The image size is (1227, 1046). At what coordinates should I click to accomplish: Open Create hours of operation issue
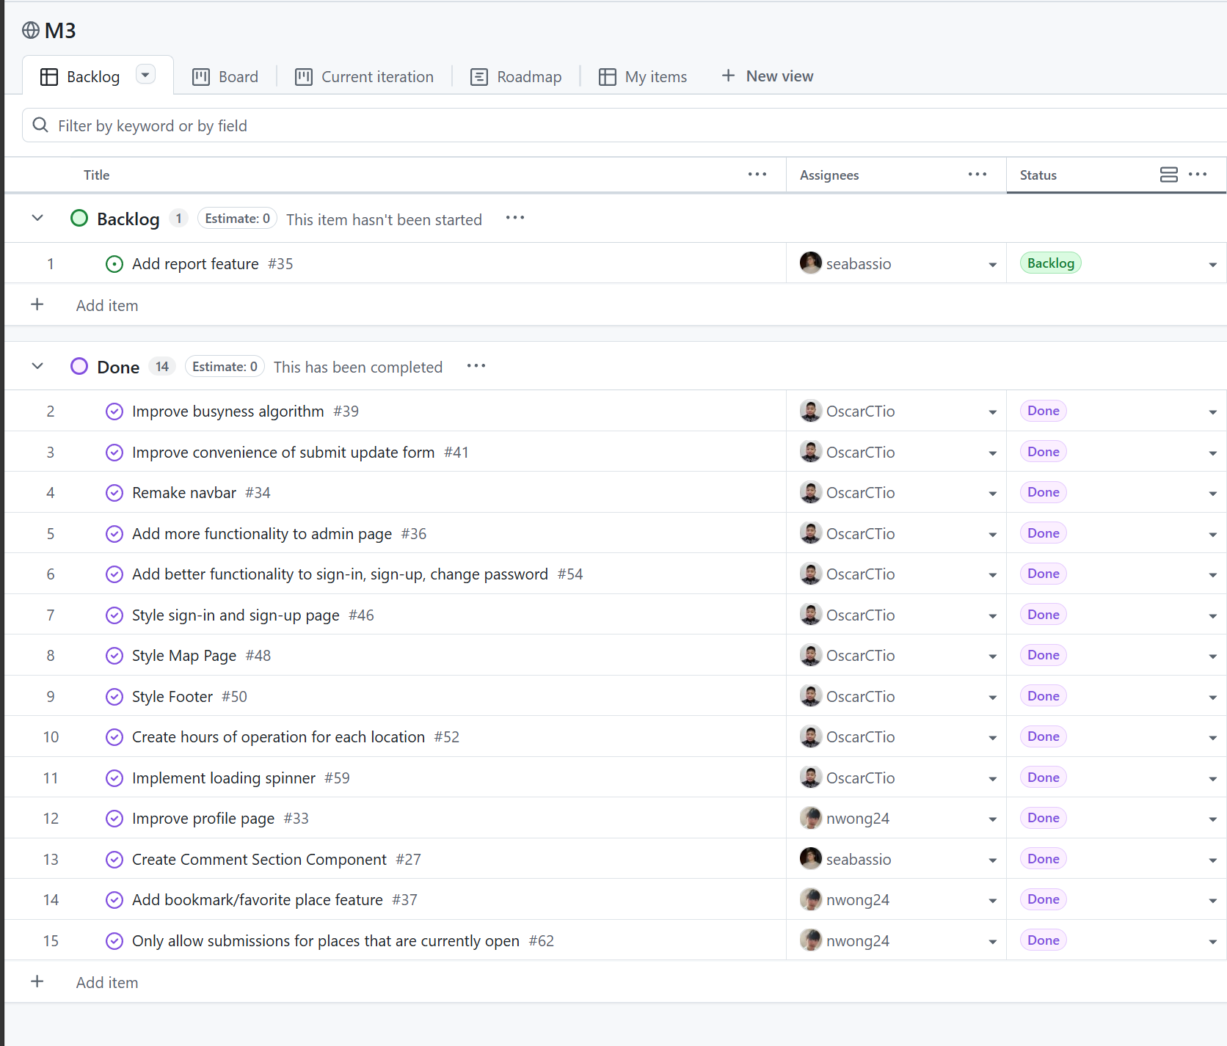point(279,737)
